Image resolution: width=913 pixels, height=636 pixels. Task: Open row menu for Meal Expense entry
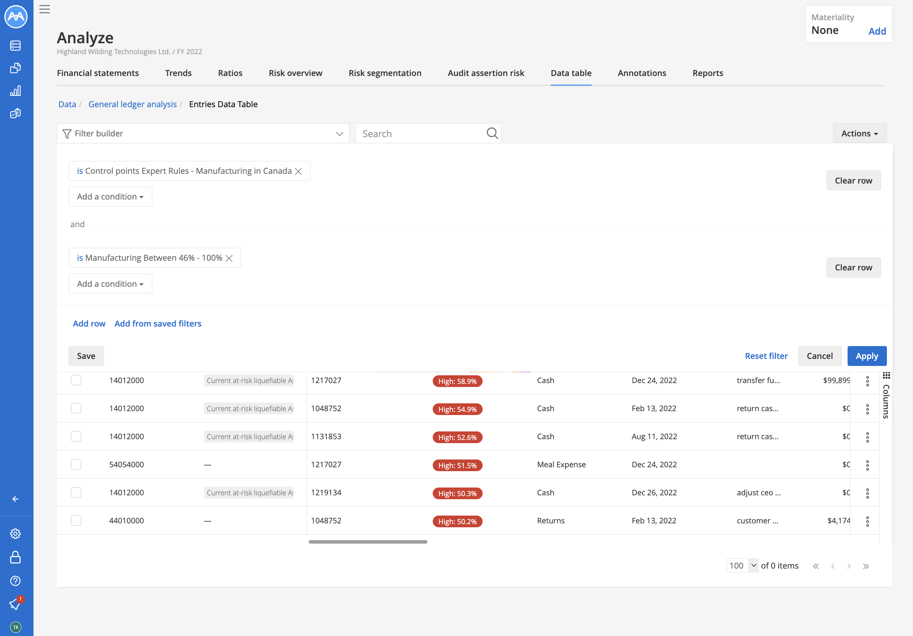click(867, 465)
